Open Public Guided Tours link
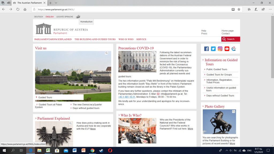274x154 pixels. pos(217,70)
